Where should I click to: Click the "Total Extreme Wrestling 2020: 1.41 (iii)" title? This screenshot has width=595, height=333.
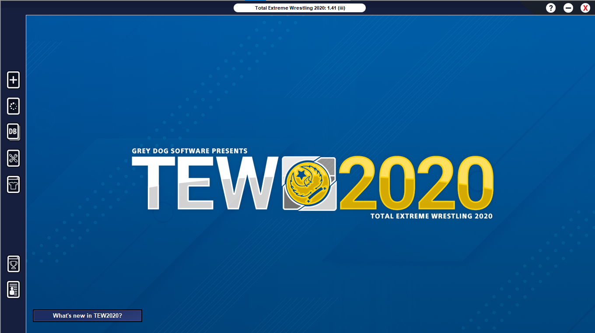point(300,8)
